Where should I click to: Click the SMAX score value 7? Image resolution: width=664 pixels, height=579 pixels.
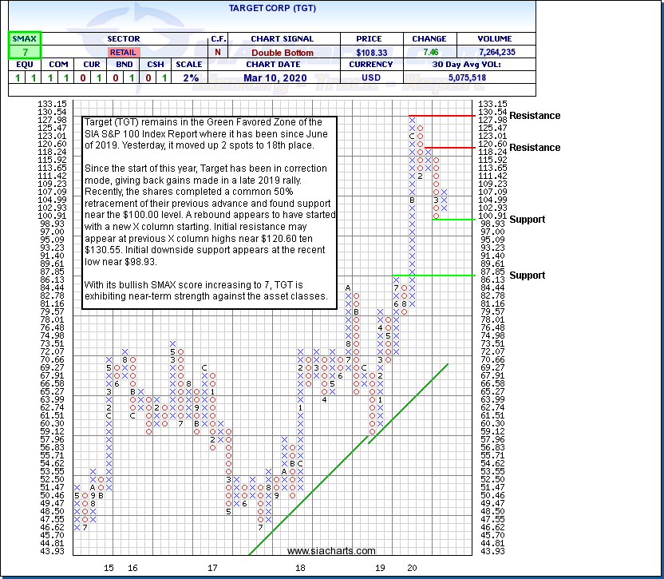pyautogui.click(x=24, y=52)
